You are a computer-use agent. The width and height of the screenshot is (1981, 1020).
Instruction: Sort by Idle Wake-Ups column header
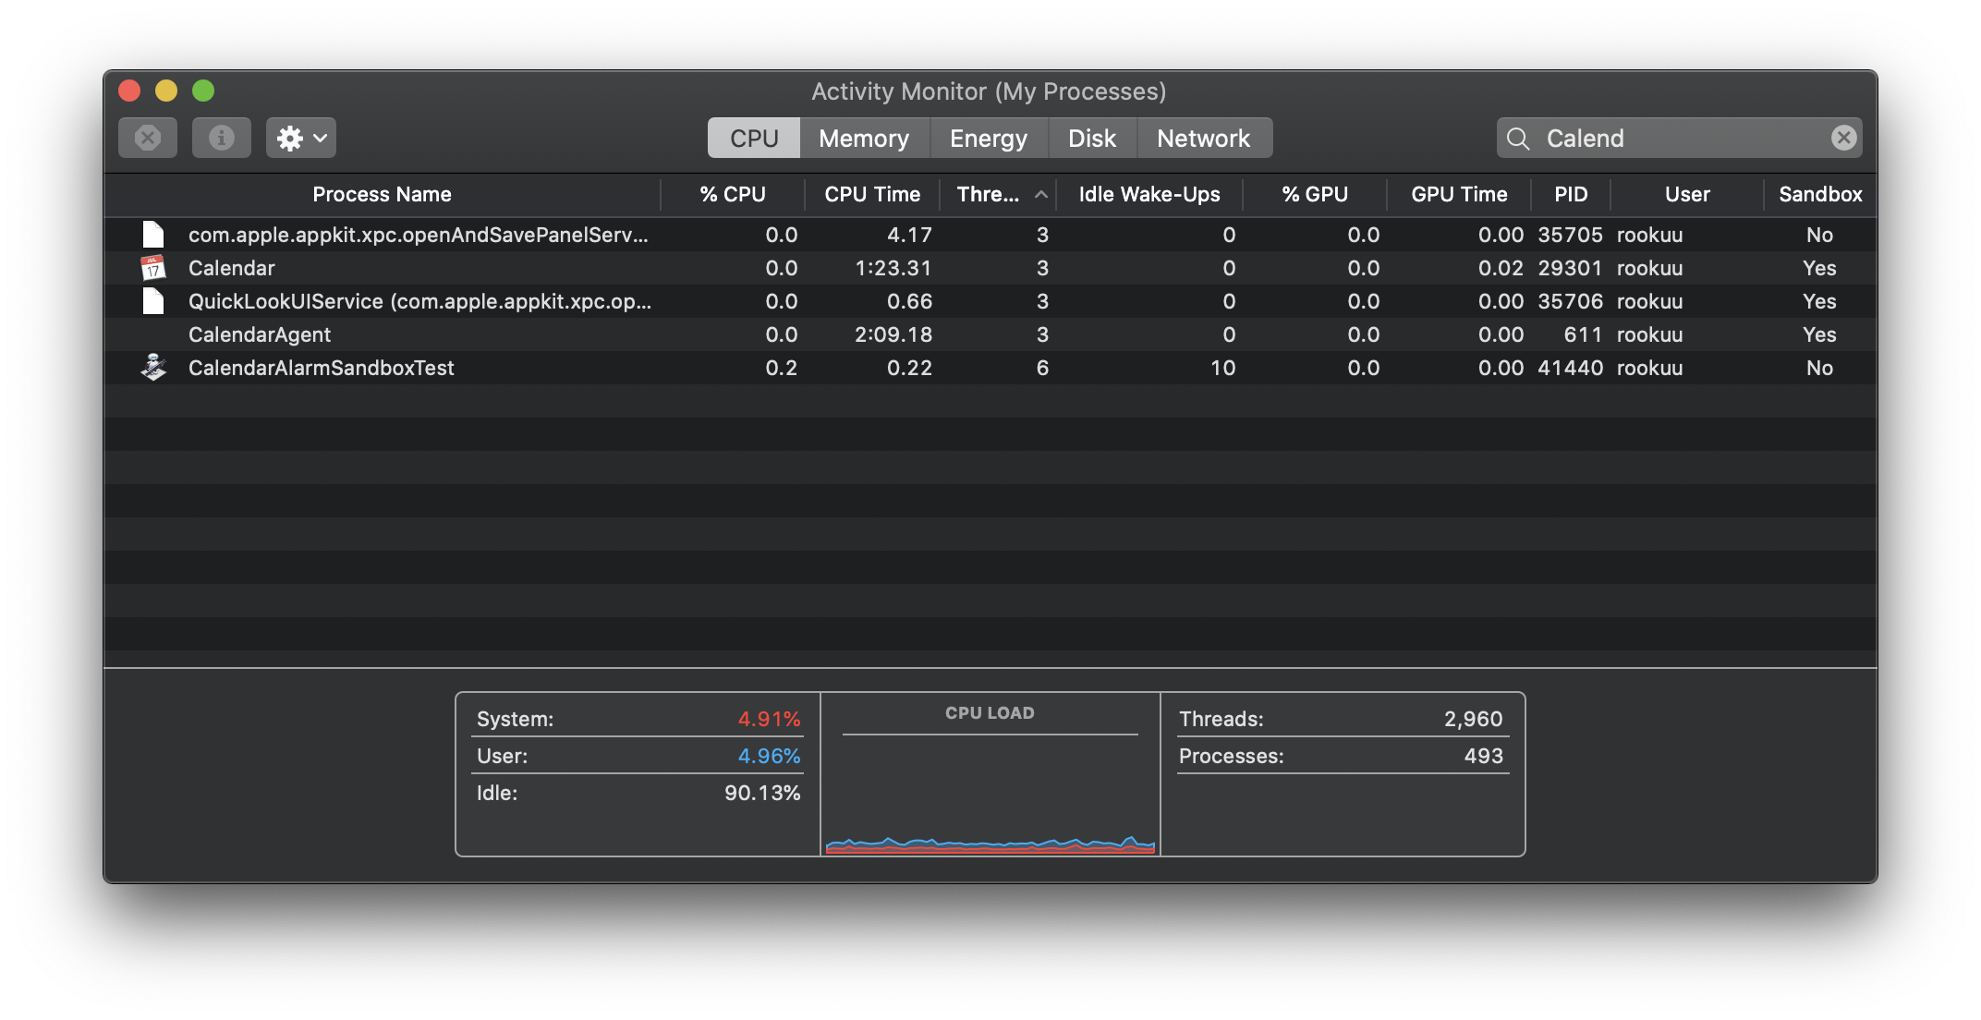[x=1149, y=194]
